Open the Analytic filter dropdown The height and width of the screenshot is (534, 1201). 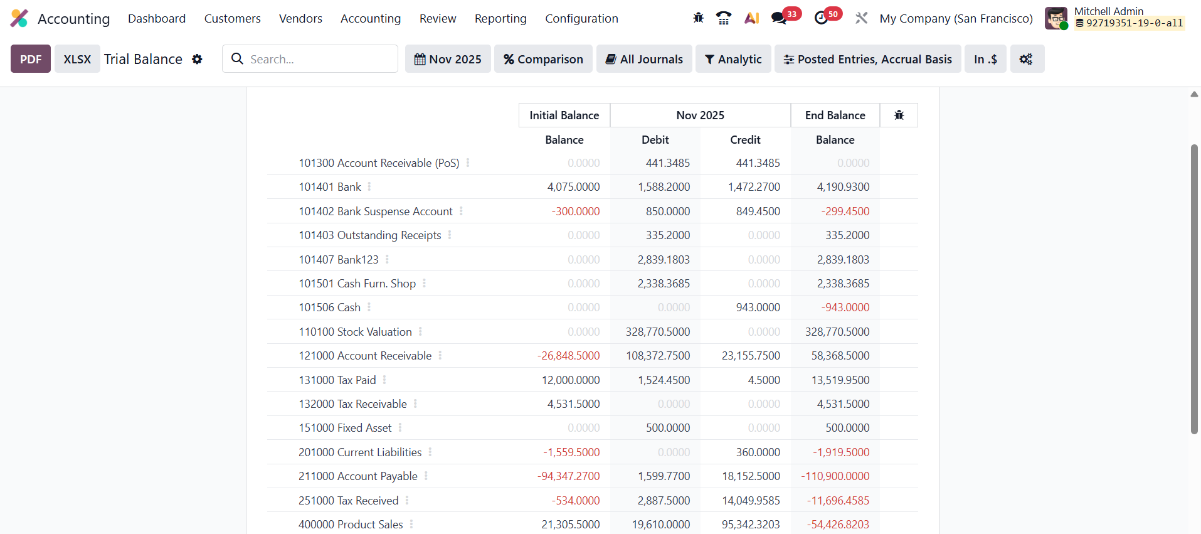(x=733, y=59)
